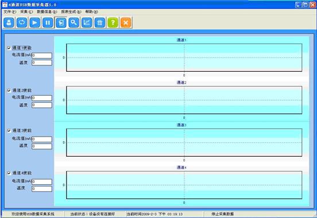The width and height of the screenshot is (317, 218).
Task: Open the 采集 menu
Action: [26, 11]
